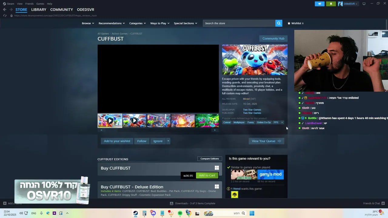Open the dropdown arrow beside Ignore
The width and height of the screenshot is (388, 218).
(168, 141)
